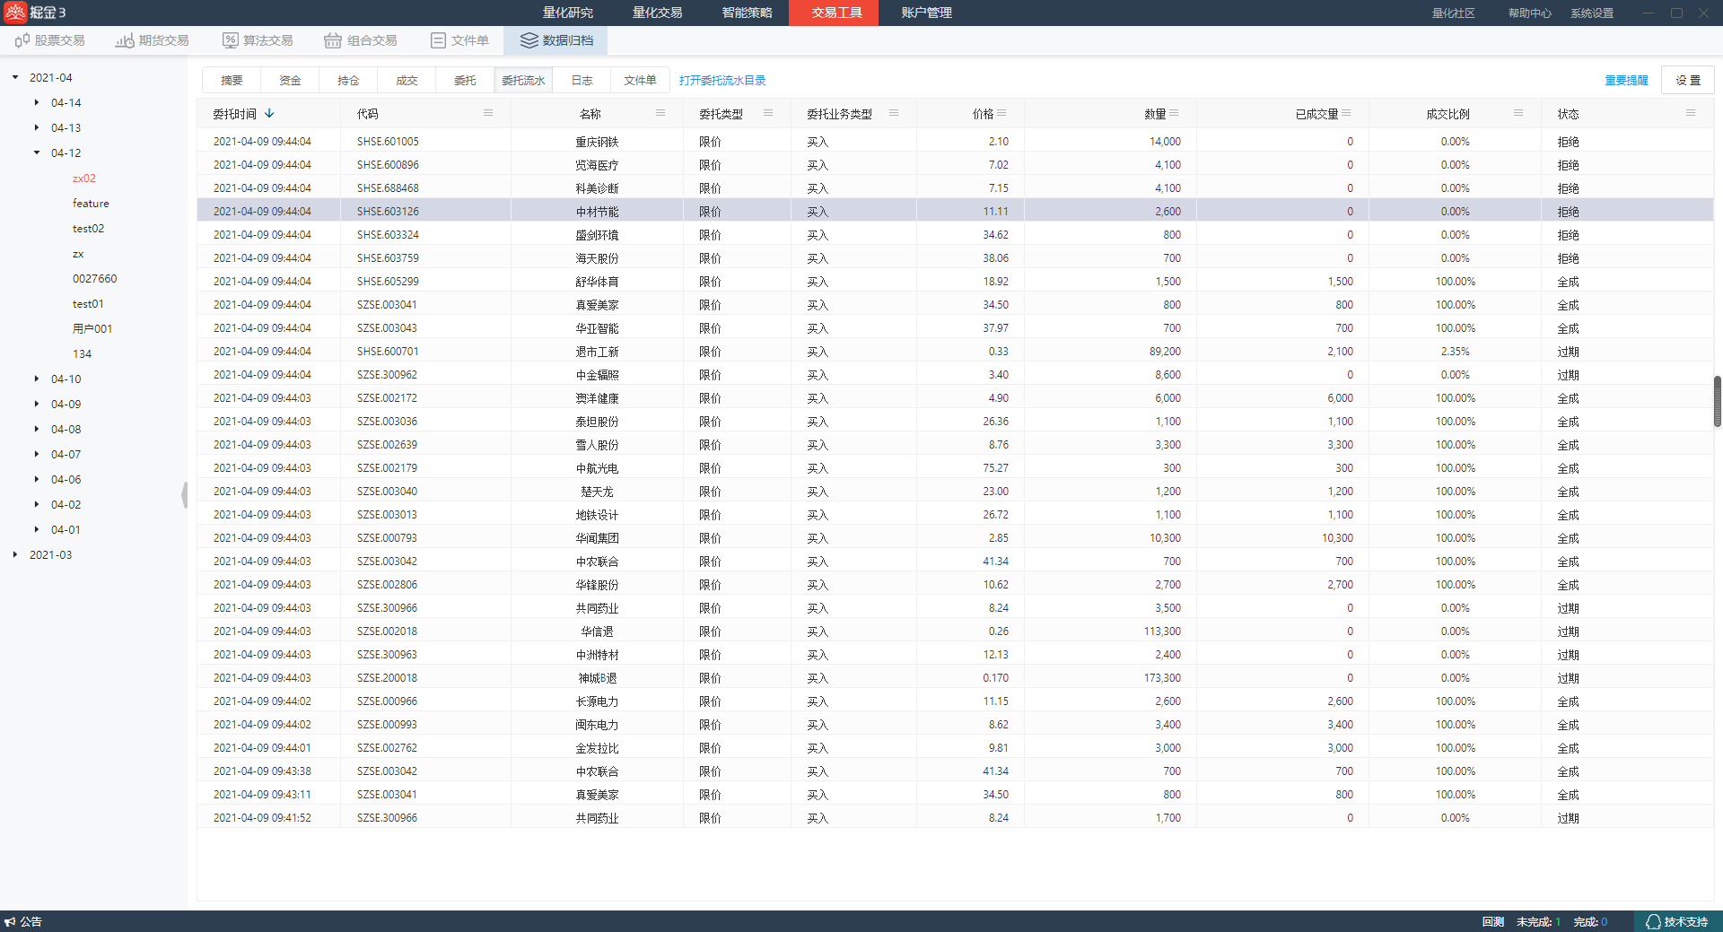Expand the 04-09 date node
Image resolution: width=1723 pixels, height=932 pixels.
coord(37,405)
